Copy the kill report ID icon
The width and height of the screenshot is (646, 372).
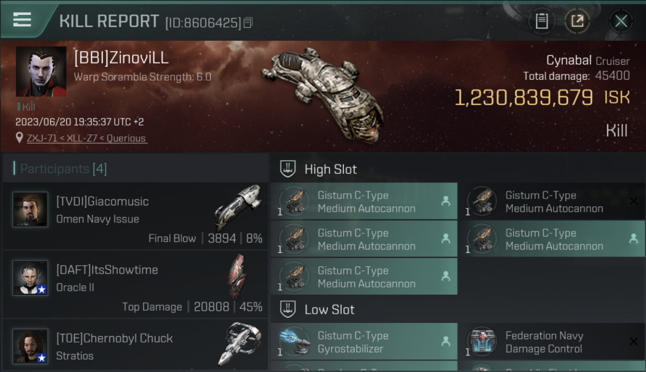click(x=248, y=23)
